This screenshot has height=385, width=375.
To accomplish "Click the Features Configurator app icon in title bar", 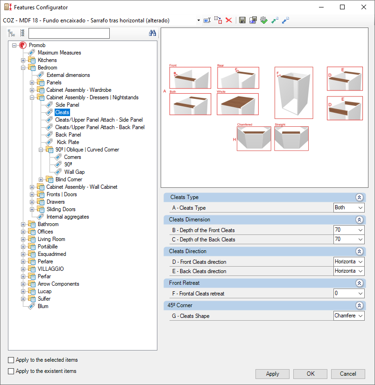I will (x=8, y=7).
